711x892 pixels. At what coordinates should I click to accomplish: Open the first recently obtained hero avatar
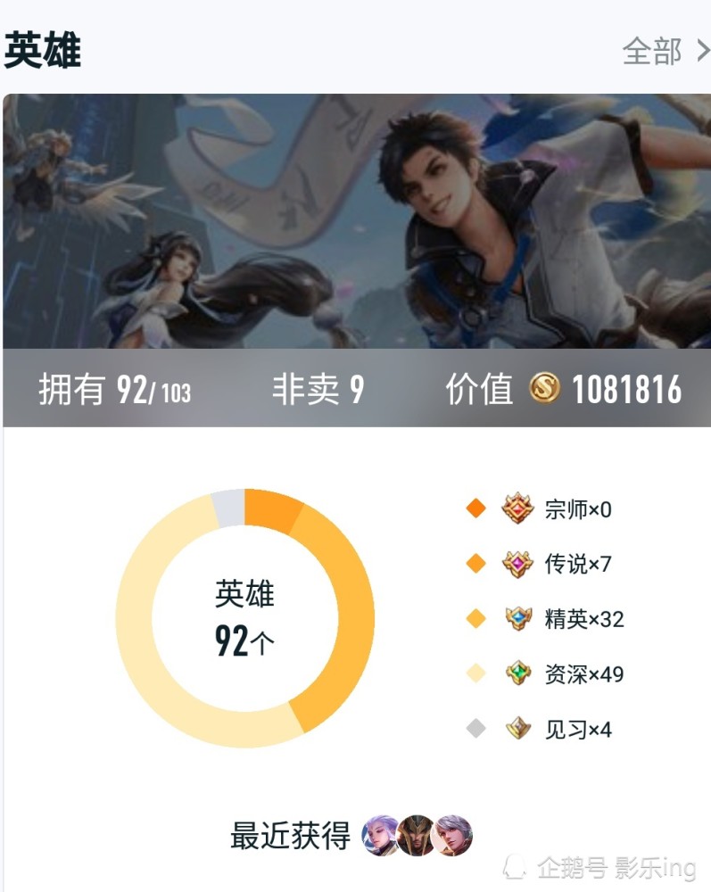(381, 835)
